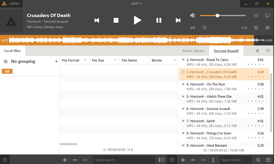Toggle A-B repeat section
The height and width of the screenshot is (164, 274).
(x=244, y=28)
